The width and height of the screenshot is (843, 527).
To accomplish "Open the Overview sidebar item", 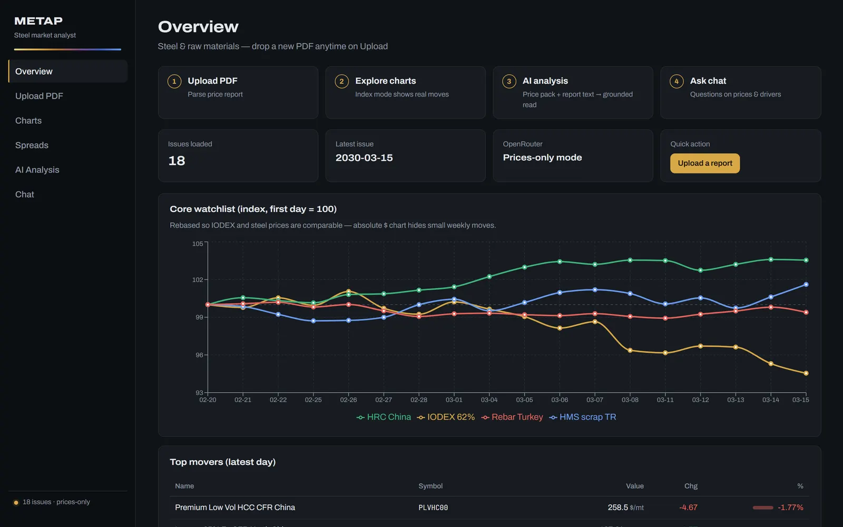I will [68, 71].
